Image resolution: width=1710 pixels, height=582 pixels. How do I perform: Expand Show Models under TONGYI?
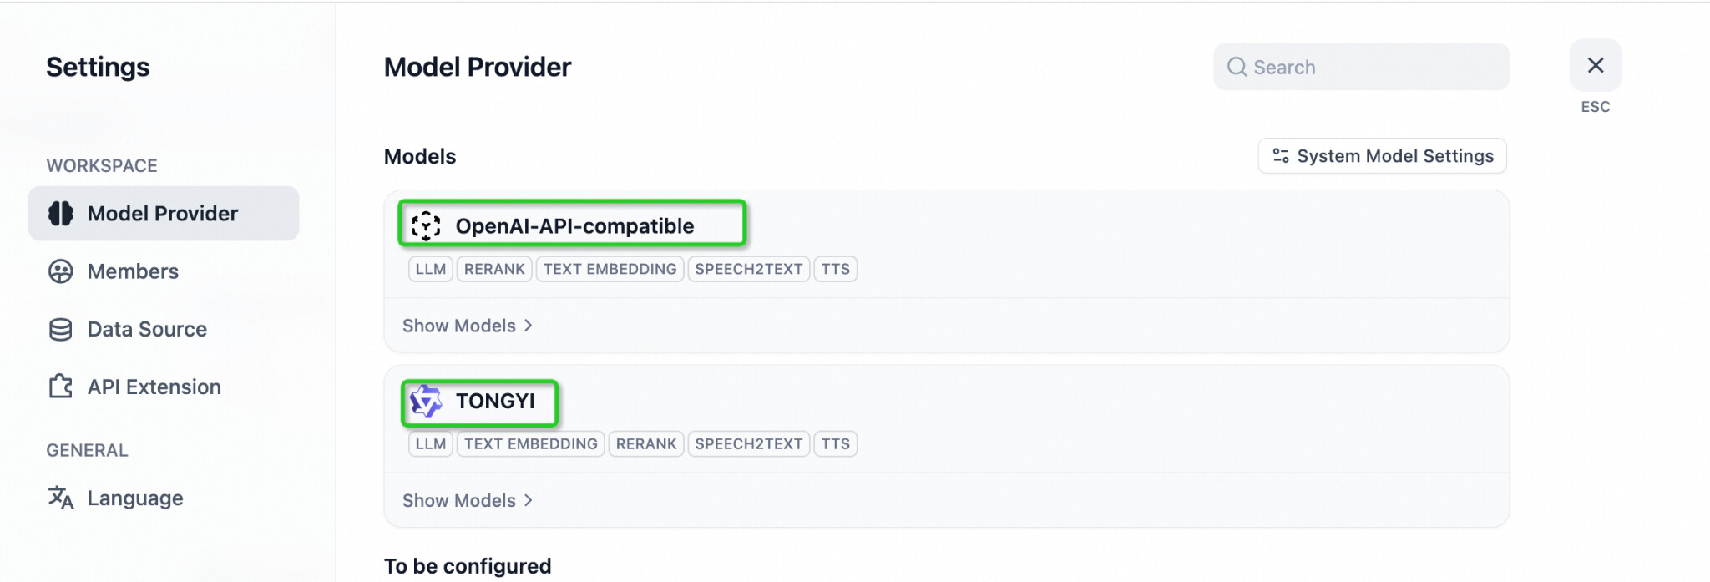coord(459,500)
